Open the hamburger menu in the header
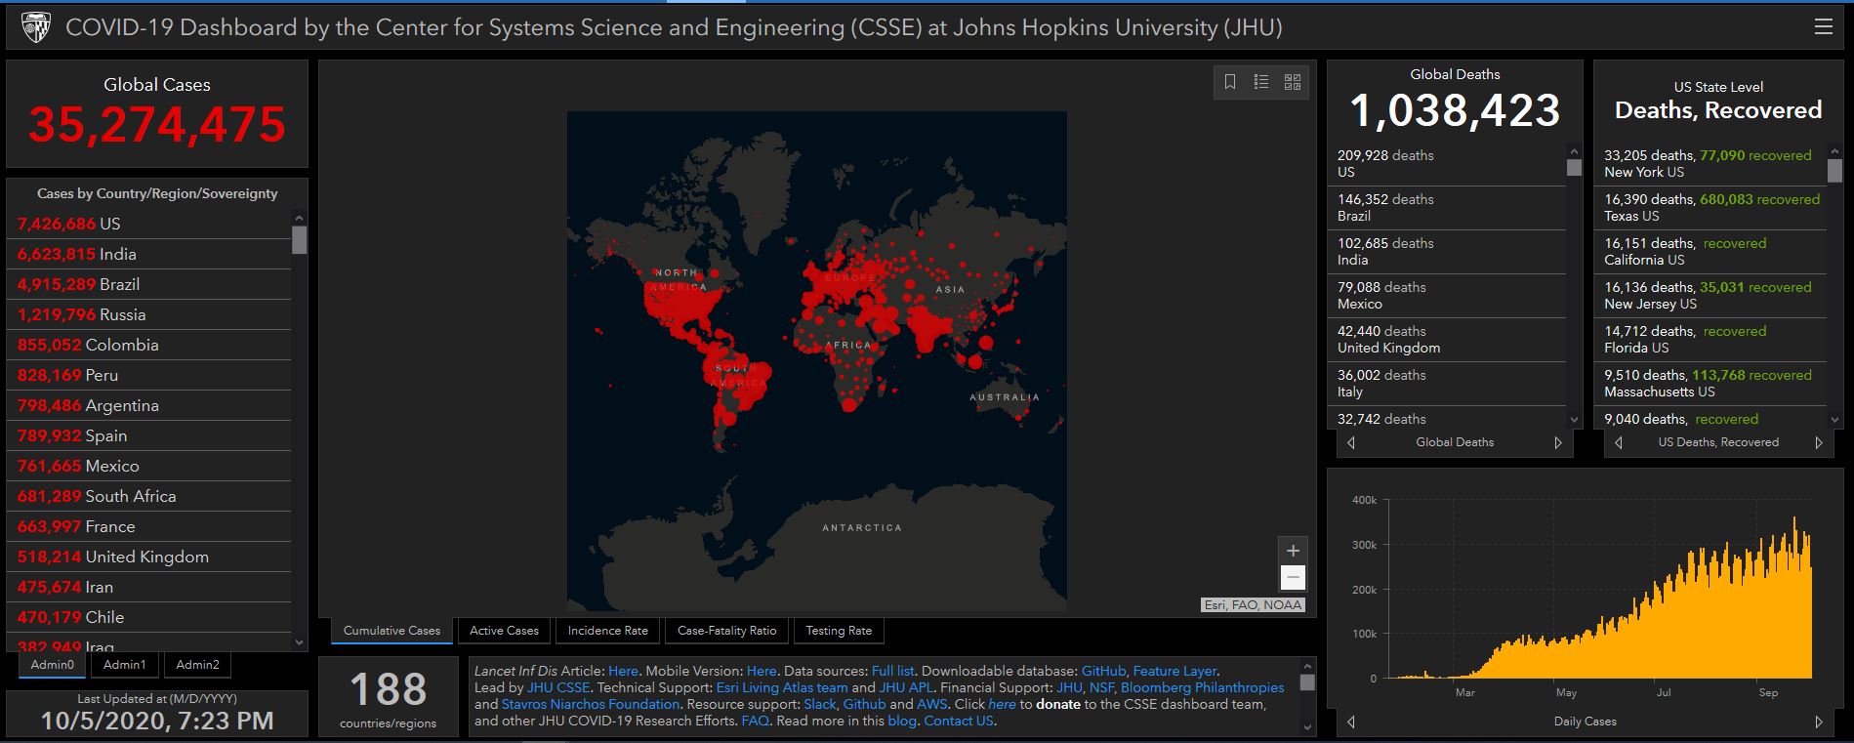Screen dimensions: 1854x743 (1823, 27)
